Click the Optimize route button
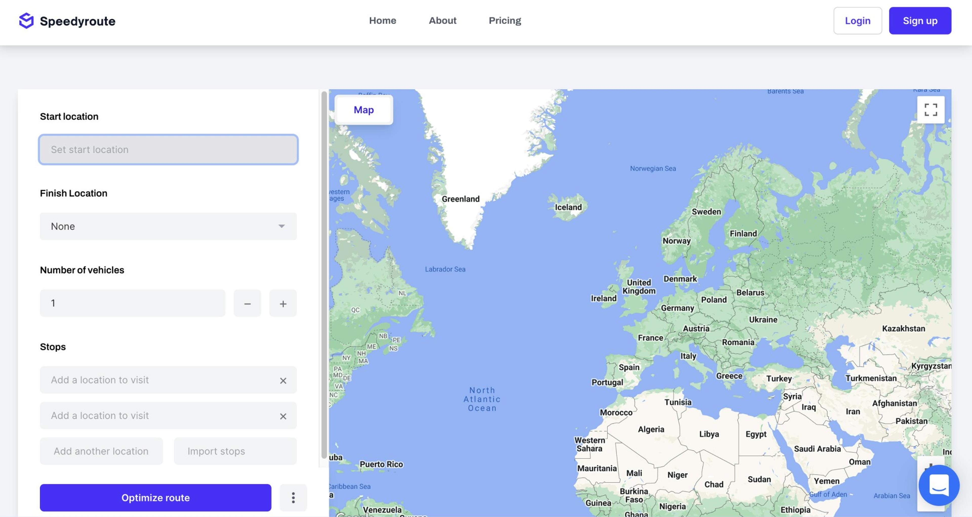972x517 pixels. (x=155, y=498)
